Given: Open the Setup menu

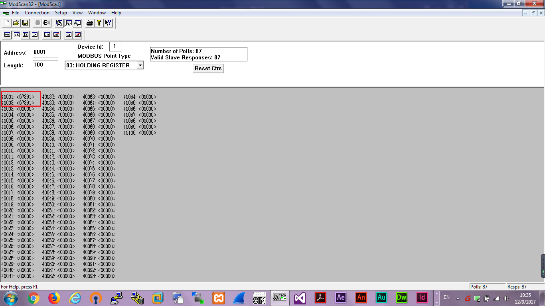Looking at the screenshot, I should pyautogui.click(x=61, y=13).
